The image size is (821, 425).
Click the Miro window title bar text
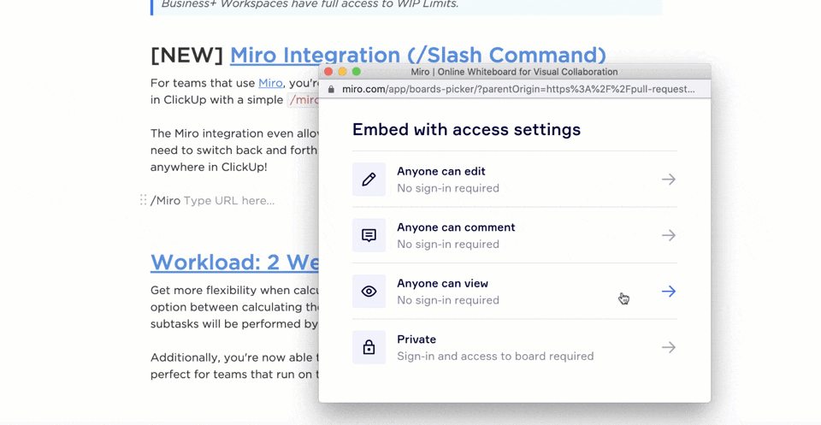pyautogui.click(x=514, y=72)
